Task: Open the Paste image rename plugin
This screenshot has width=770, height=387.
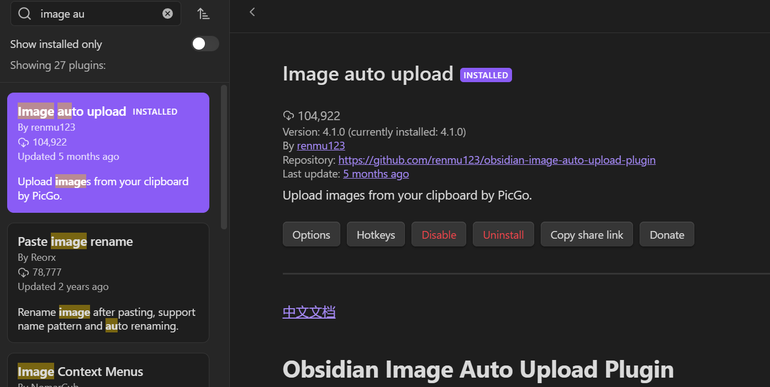Action: click(108, 282)
